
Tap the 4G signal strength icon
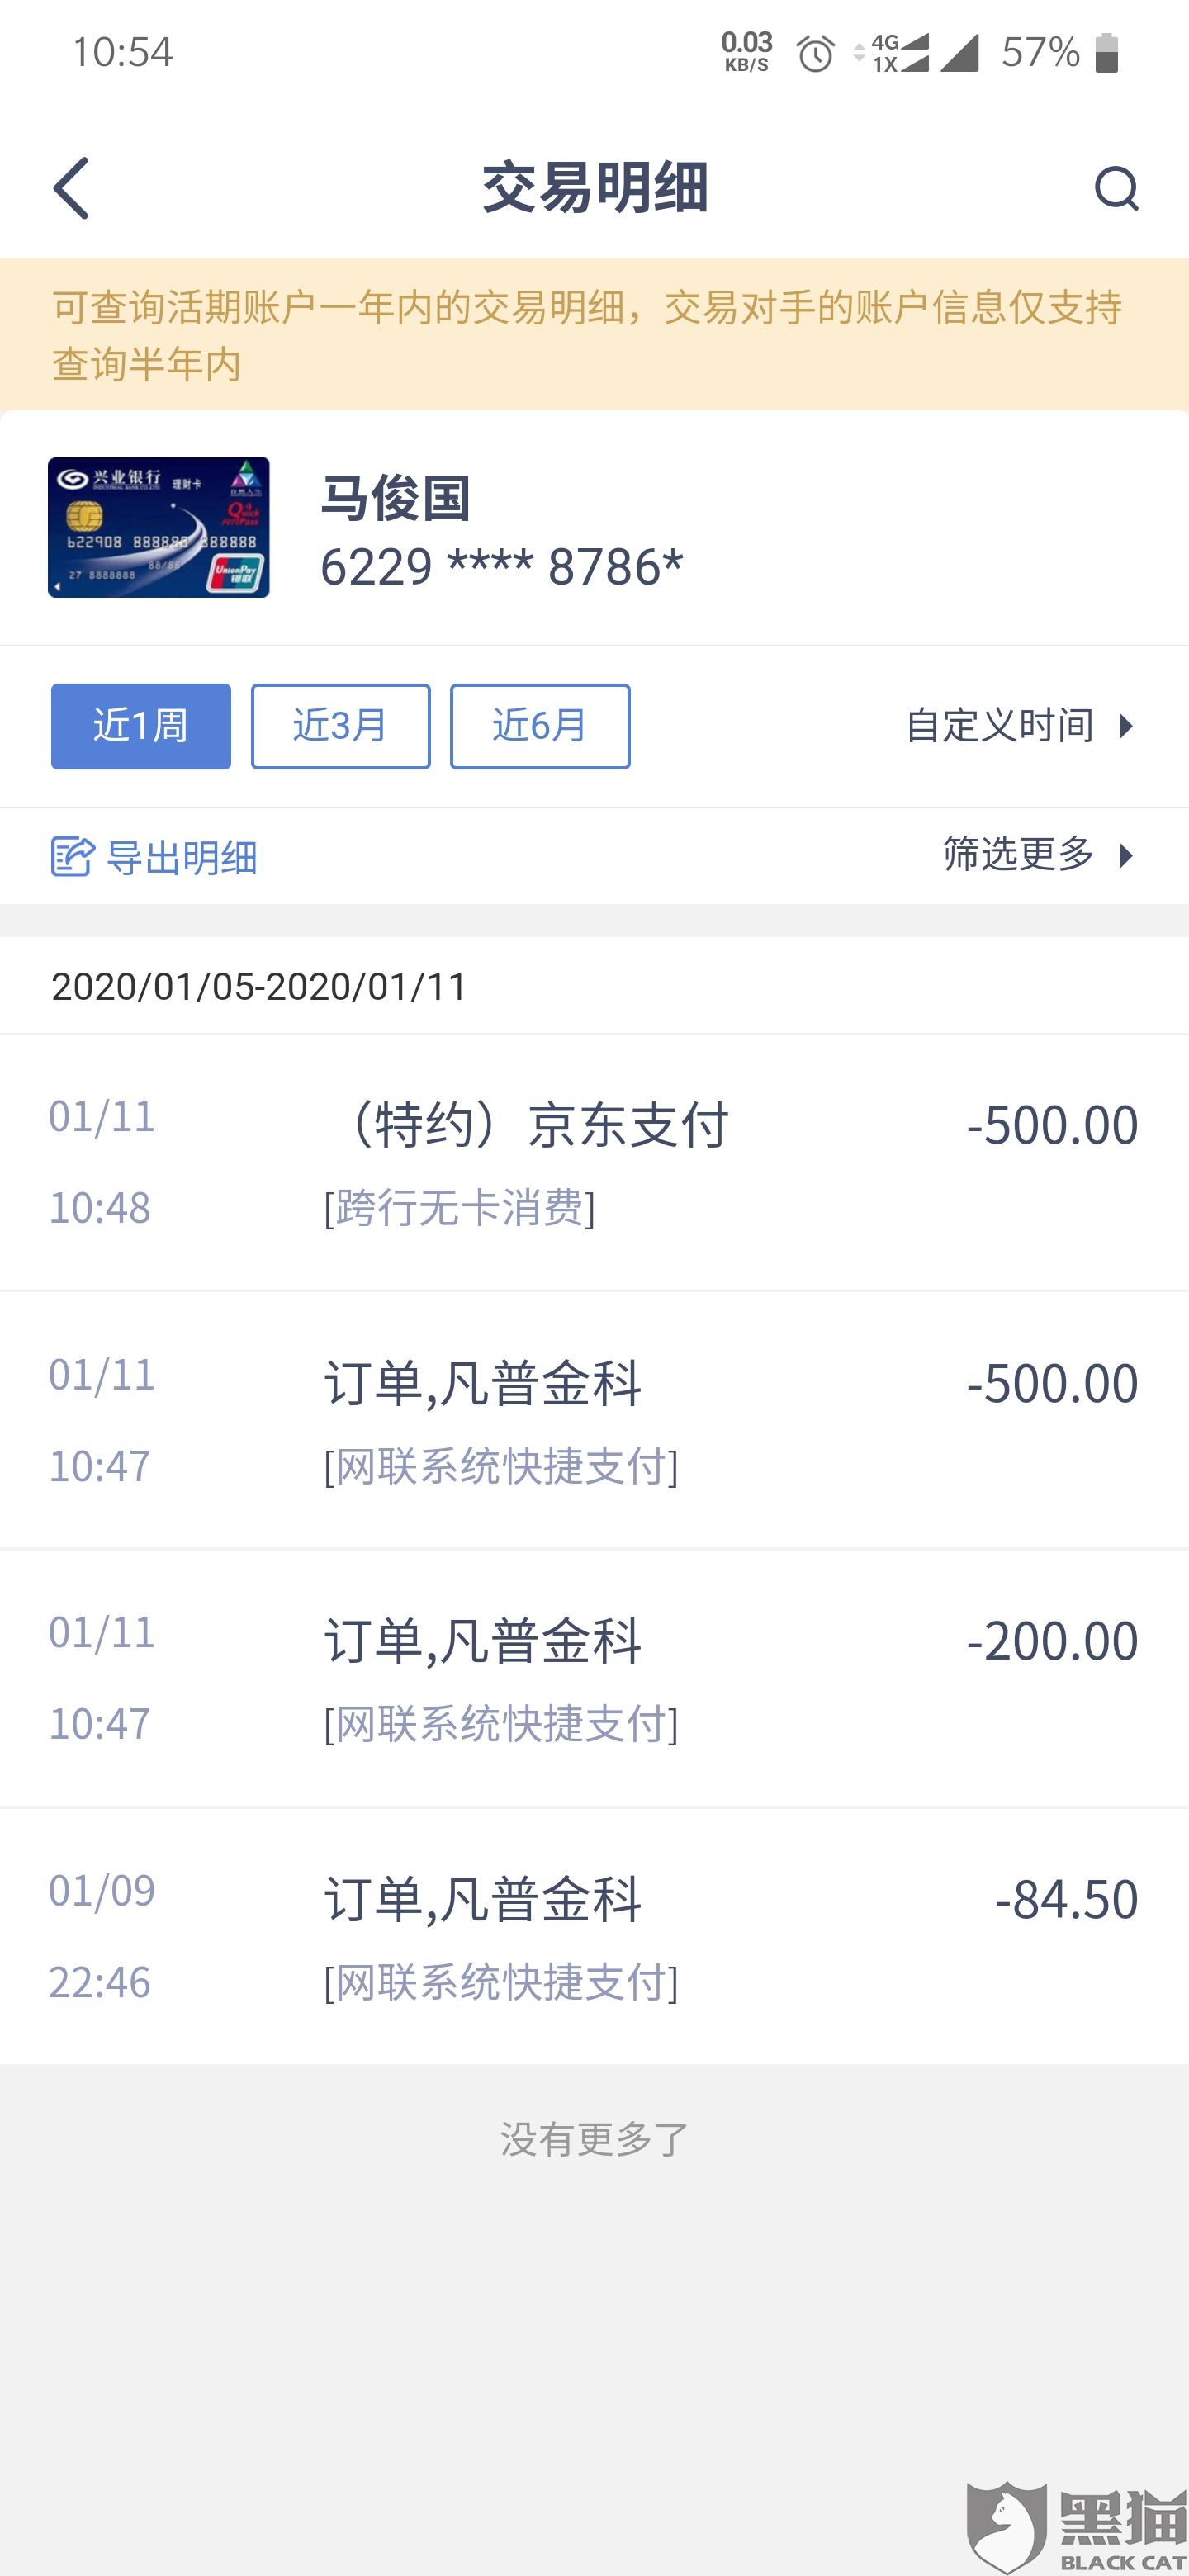[899, 53]
